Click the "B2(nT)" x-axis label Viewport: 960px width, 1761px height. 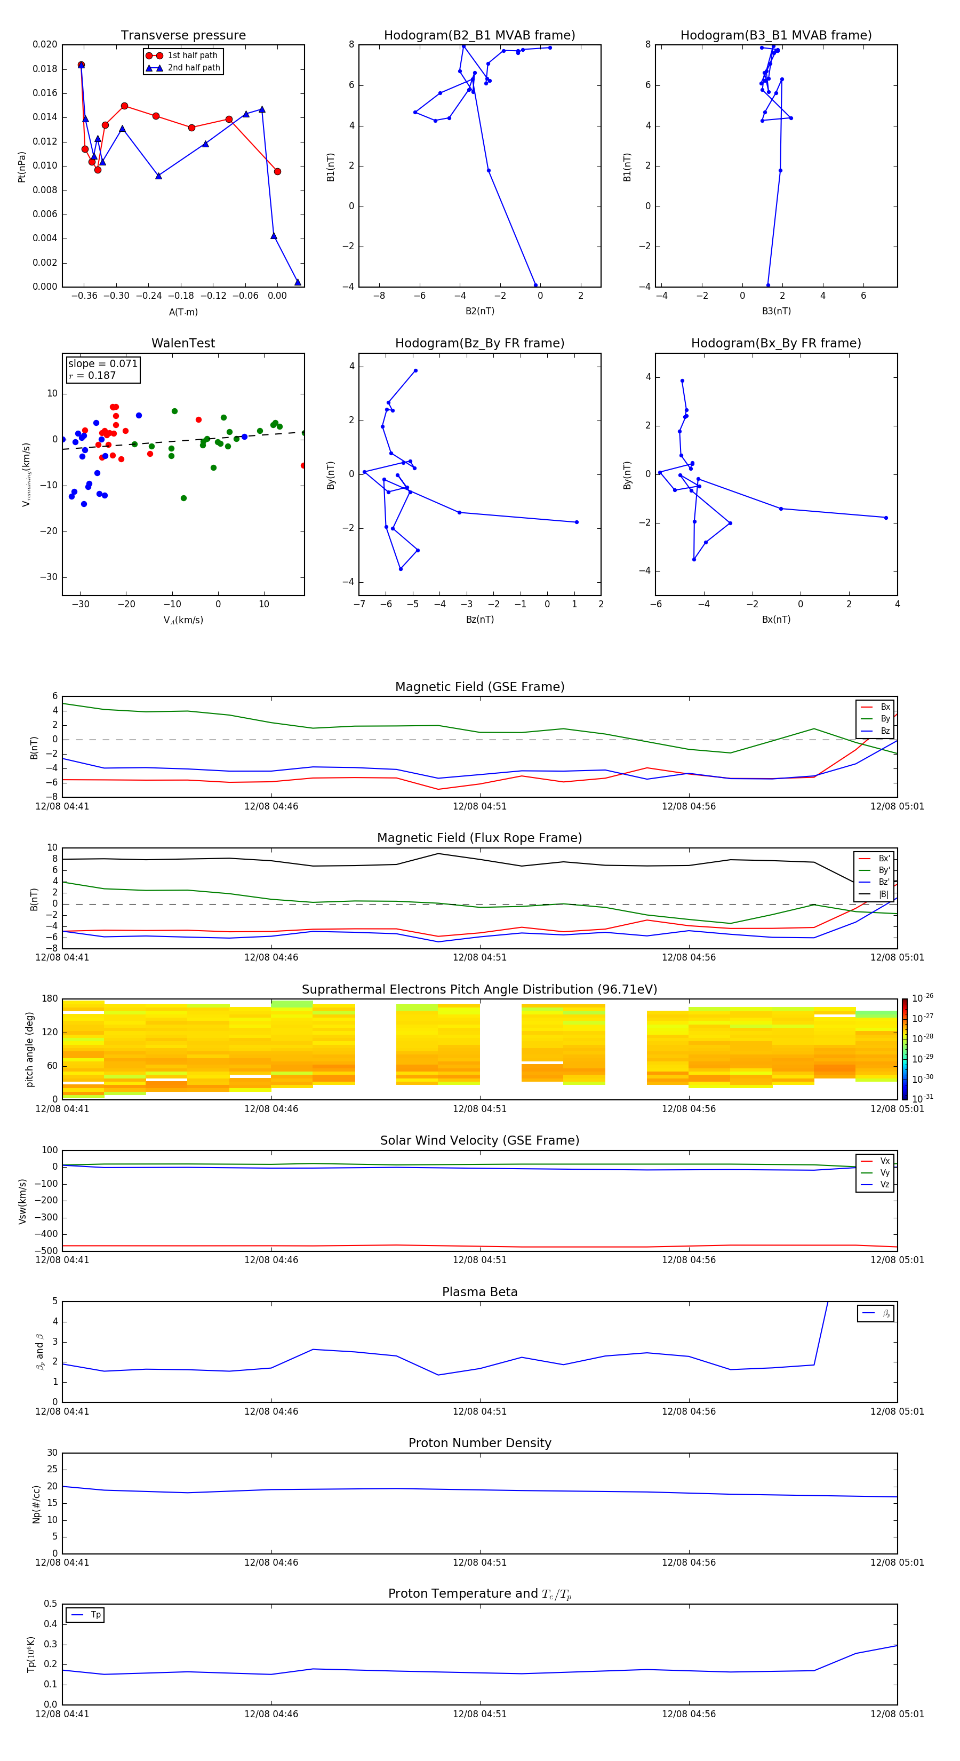click(479, 311)
